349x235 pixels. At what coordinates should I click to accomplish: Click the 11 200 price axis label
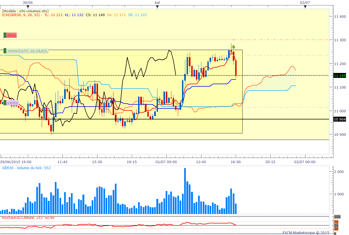pyautogui.click(x=340, y=64)
